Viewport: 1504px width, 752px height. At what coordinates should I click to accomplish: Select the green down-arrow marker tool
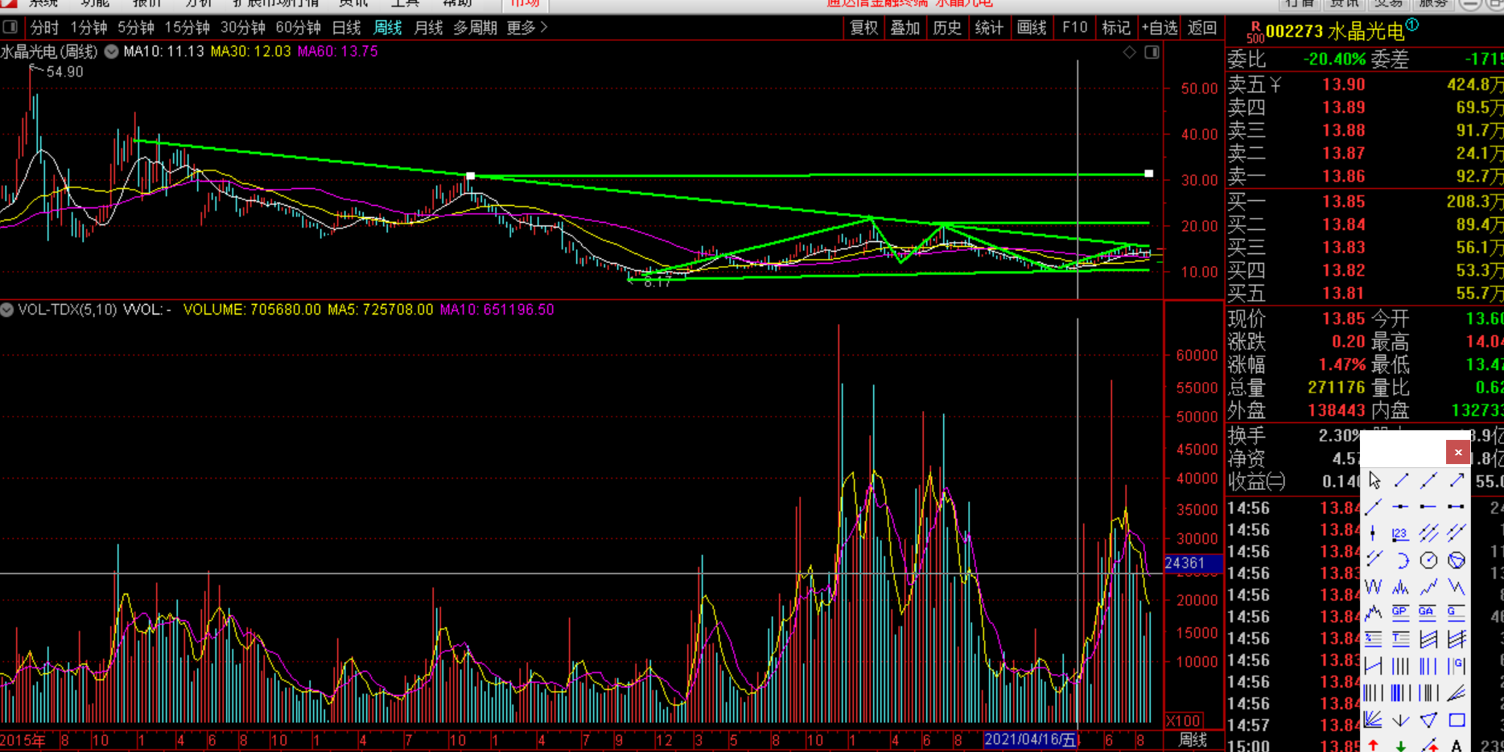click(1401, 745)
